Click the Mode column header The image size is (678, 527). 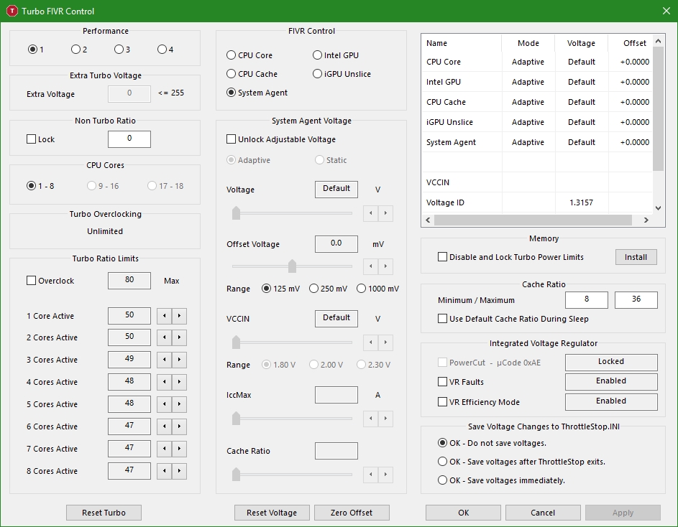tap(528, 43)
